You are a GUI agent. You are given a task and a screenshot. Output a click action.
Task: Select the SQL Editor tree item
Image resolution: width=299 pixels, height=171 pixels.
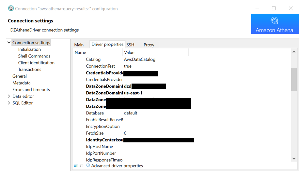tap(23, 103)
